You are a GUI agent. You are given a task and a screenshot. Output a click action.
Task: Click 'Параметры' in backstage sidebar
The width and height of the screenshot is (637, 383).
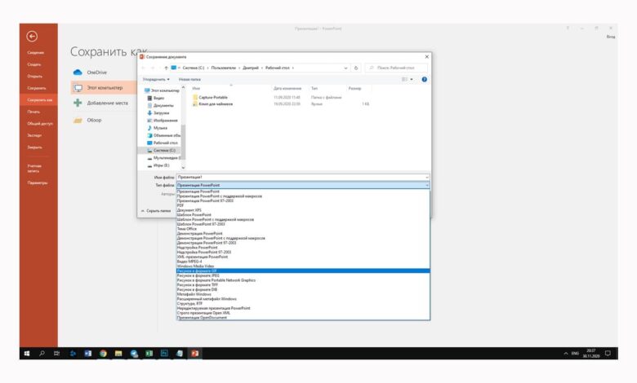coord(38,183)
